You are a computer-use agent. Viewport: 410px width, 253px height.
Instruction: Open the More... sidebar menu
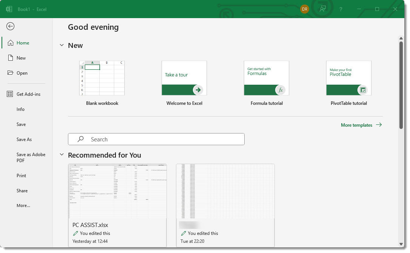pos(23,205)
